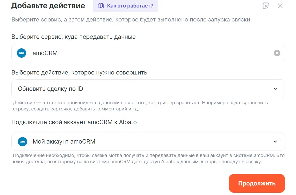Click the book icon beside "Как это работает?"
Screen dimensions: 296x195
(x=100, y=6)
